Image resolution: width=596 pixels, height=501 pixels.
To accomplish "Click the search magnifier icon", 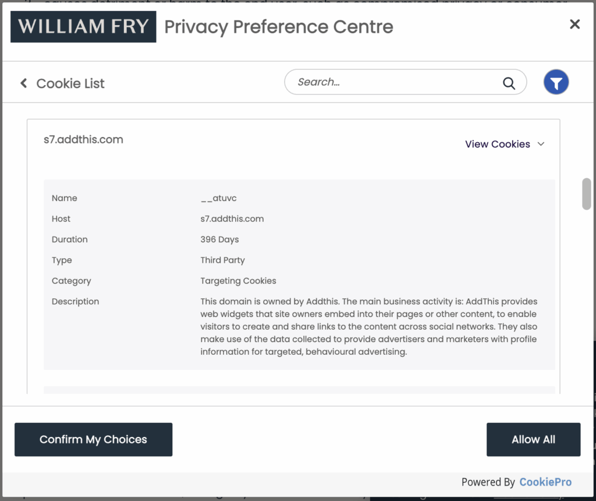I will (x=509, y=83).
